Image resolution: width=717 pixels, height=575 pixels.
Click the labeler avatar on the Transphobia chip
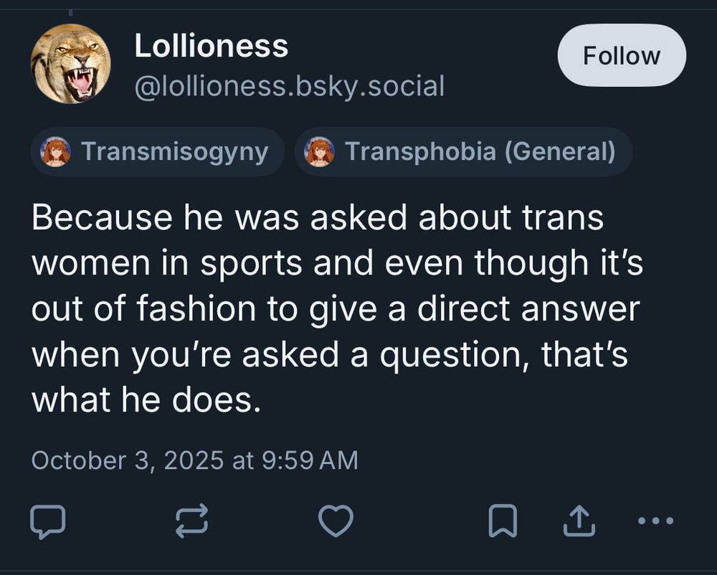320,152
